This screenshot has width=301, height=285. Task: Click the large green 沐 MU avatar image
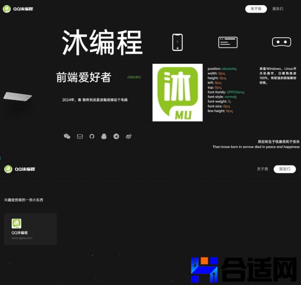[177, 93]
